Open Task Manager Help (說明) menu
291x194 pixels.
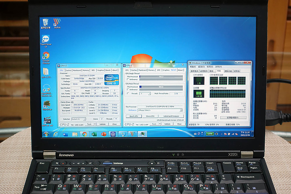click(218, 67)
